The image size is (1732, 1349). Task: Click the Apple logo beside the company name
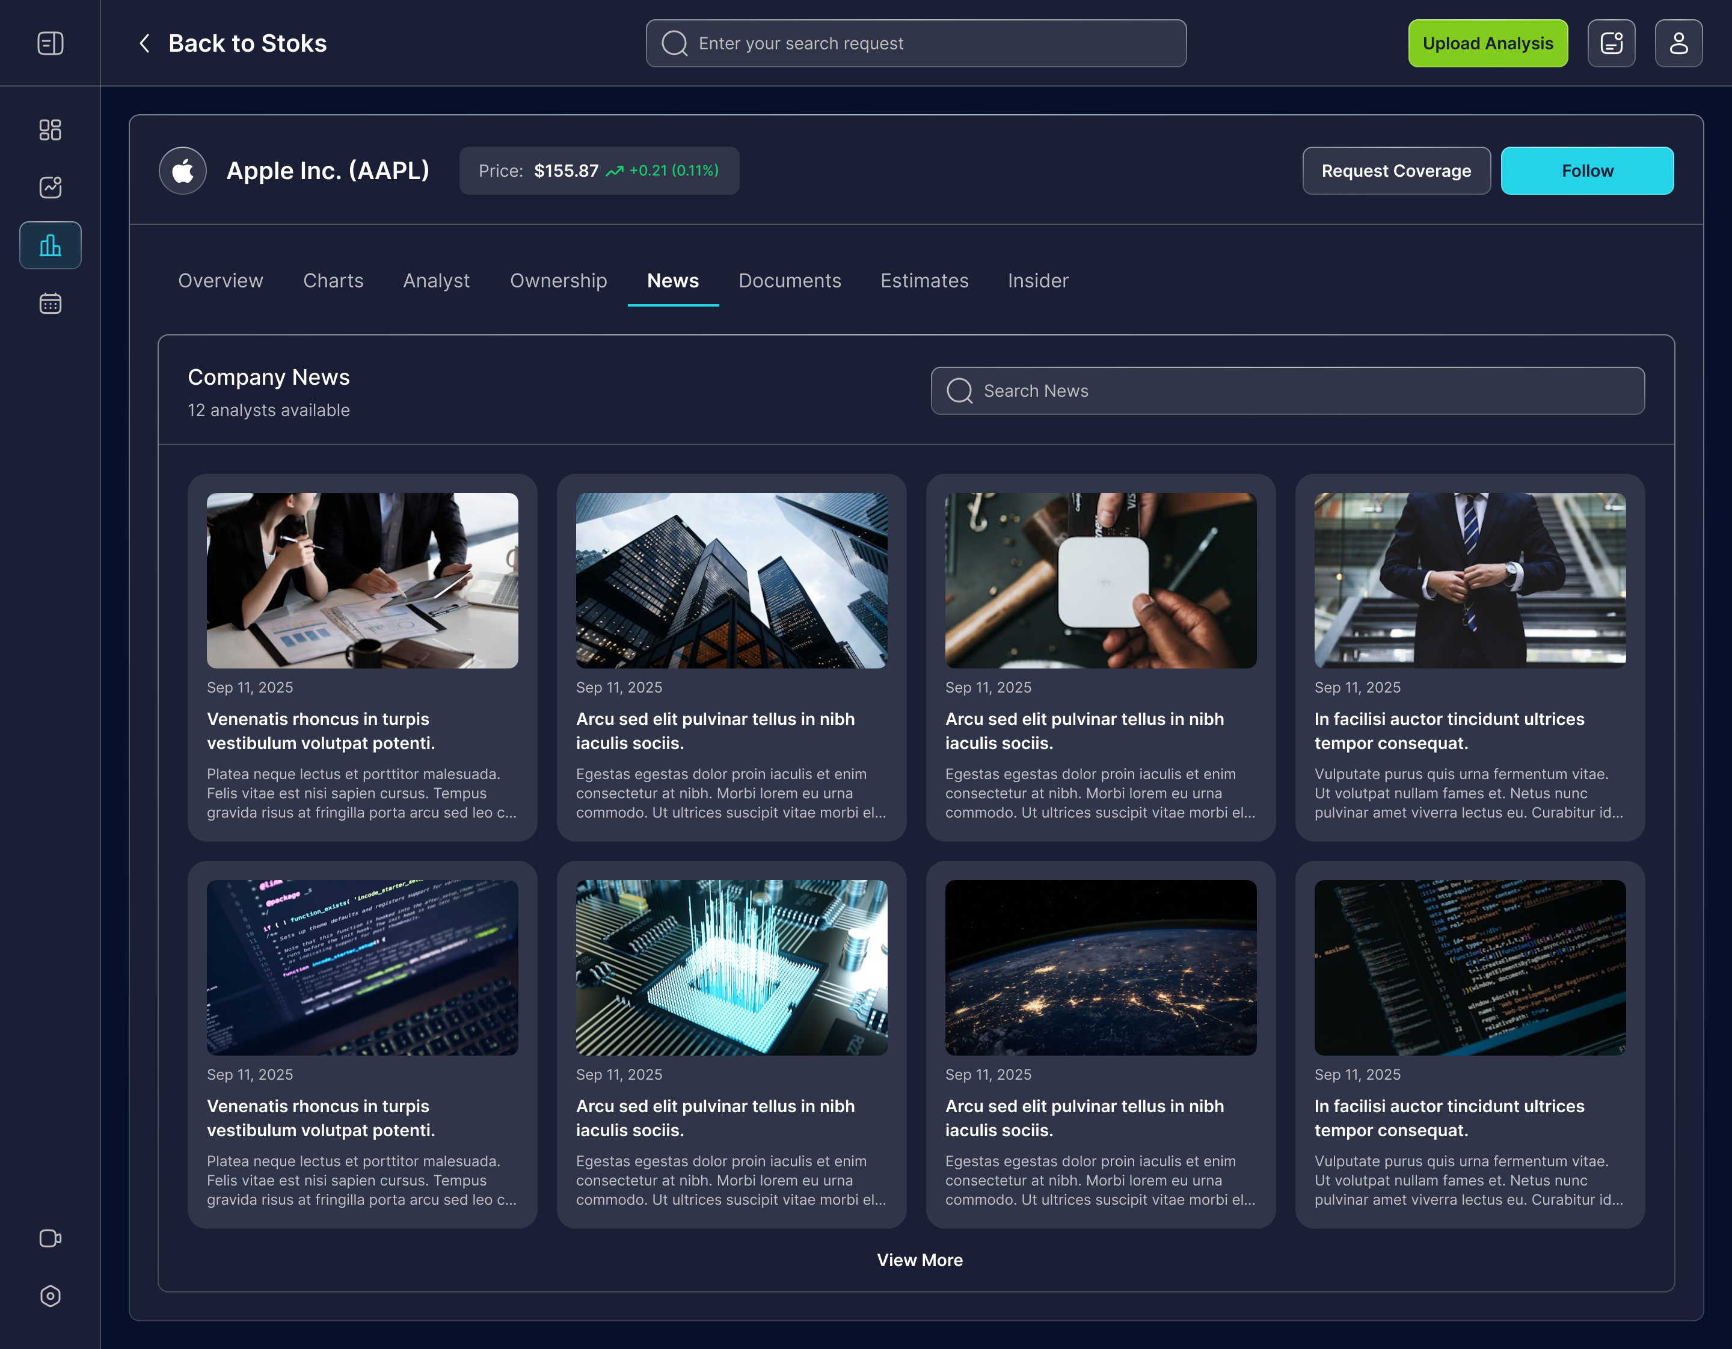click(x=182, y=170)
